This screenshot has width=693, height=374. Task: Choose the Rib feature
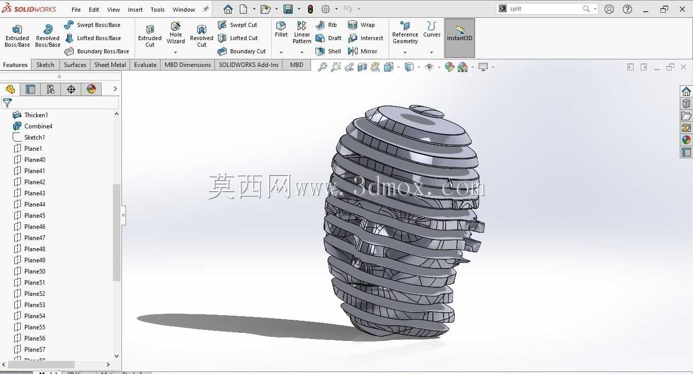326,25
